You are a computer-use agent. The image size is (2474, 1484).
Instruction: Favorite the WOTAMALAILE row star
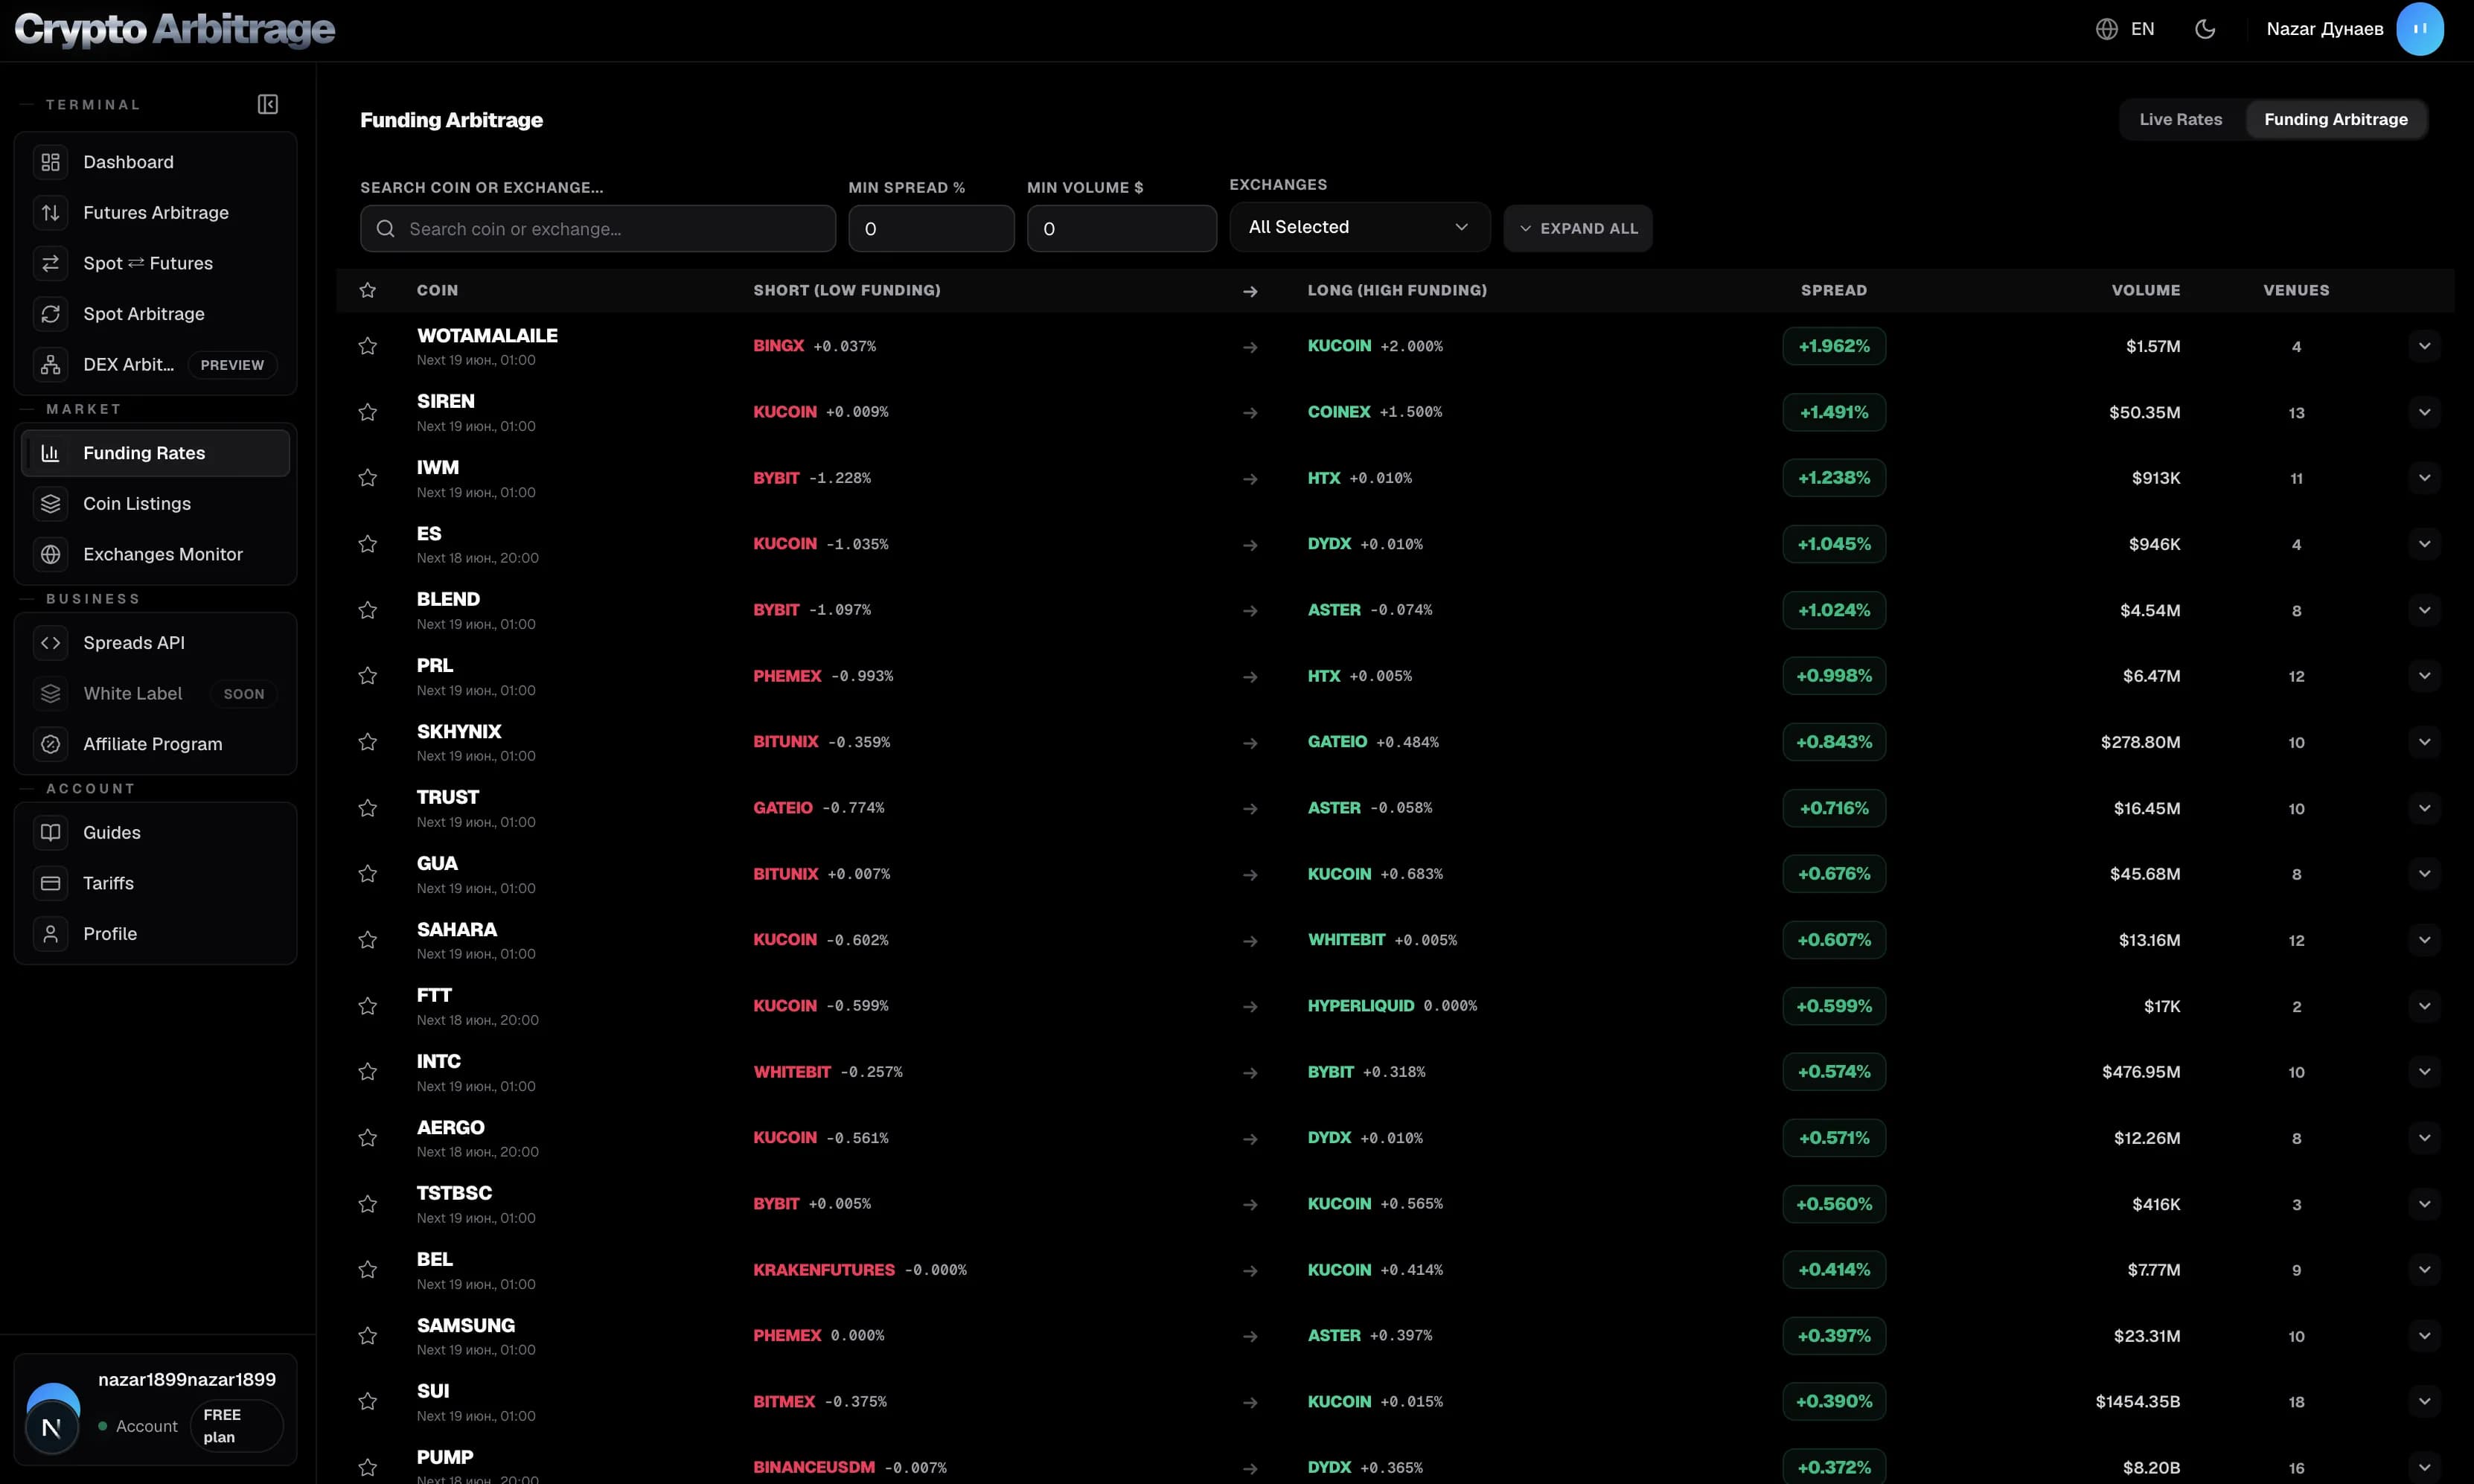tap(368, 346)
